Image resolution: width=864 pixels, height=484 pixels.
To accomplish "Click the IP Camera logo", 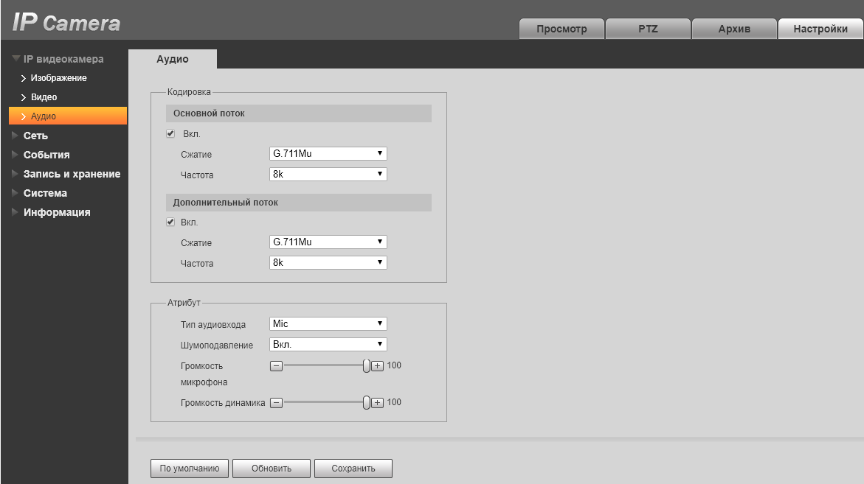I will 66,22.
